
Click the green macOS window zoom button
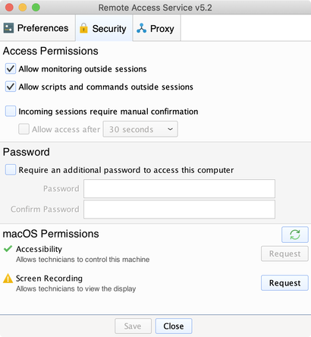(36, 8)
